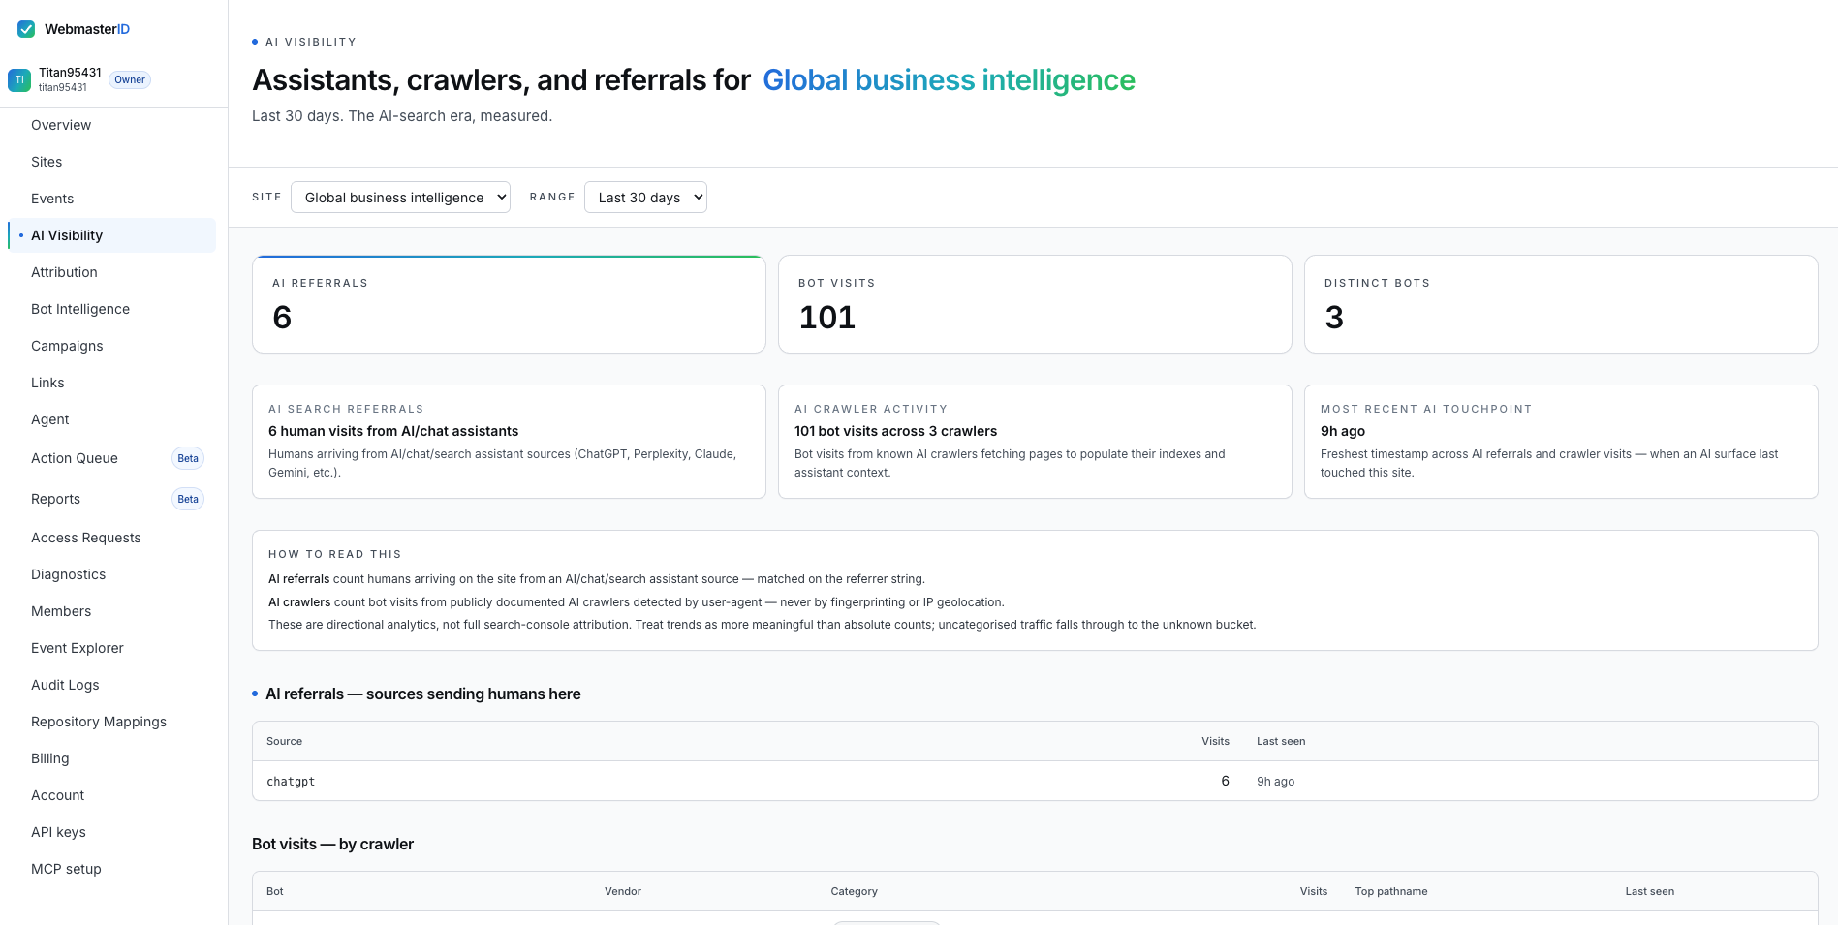
Task: Click the Category column header in bot table
Action: [x=854, y=891]
